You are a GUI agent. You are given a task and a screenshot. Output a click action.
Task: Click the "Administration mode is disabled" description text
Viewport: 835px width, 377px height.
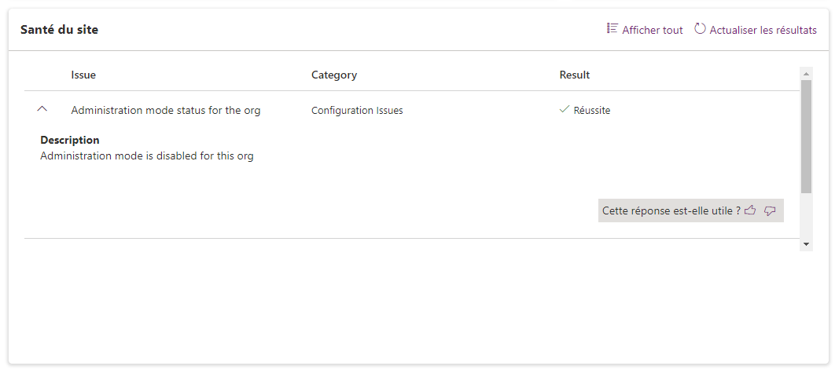147,156
